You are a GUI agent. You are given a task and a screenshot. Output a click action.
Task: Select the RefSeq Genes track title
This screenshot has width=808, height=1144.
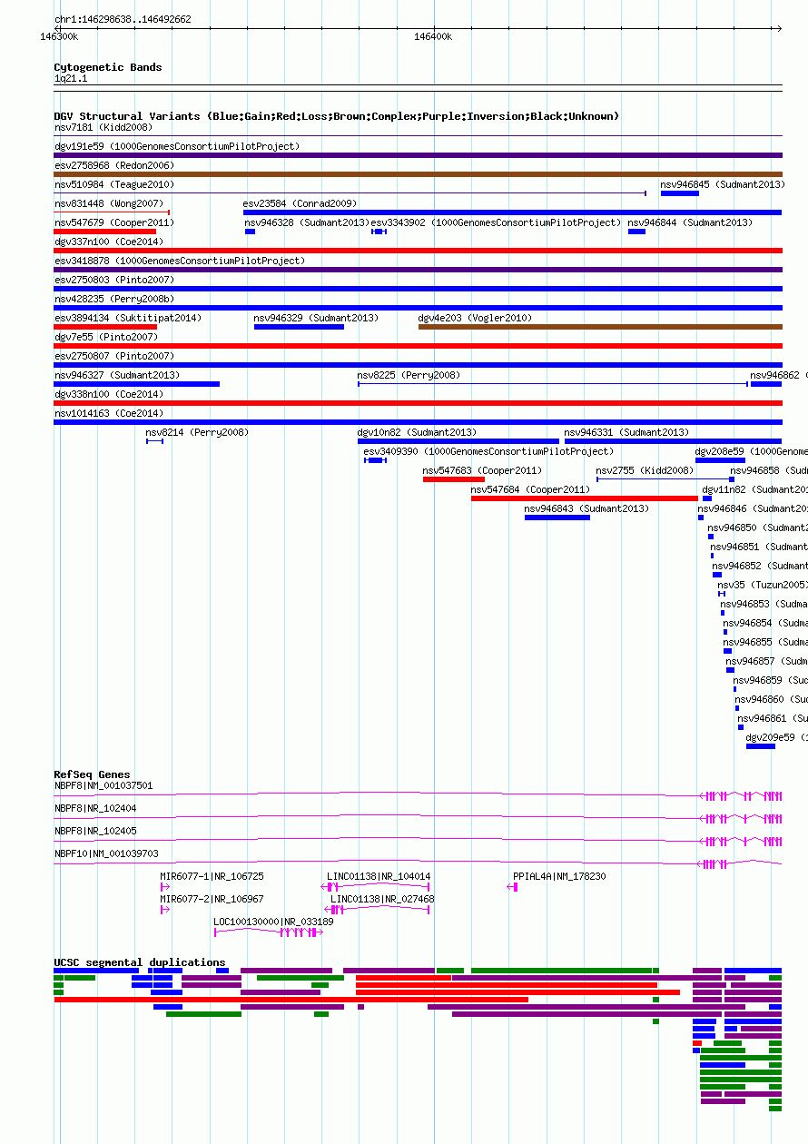tap(92, 775)
